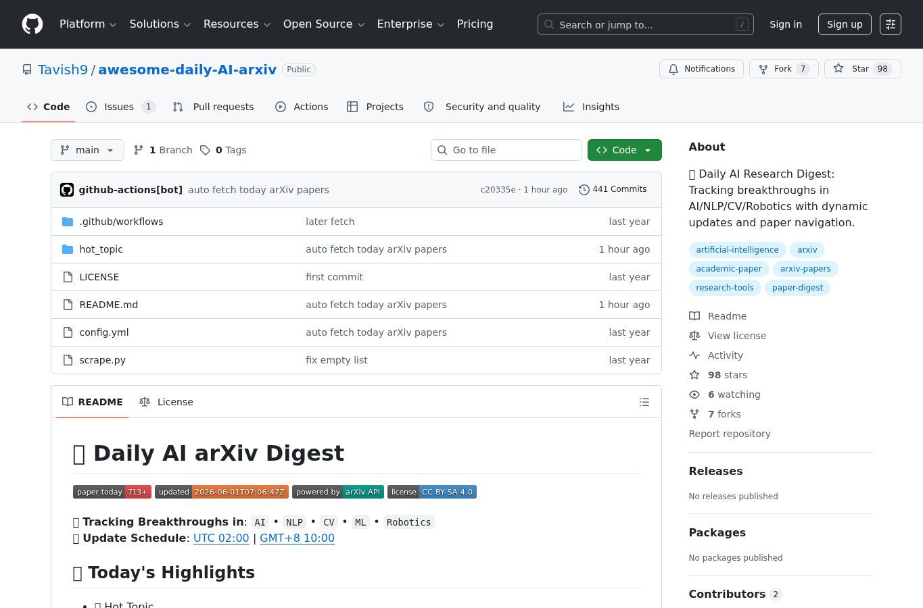The height and width of the screenshot is (608, 923).
Task: Click the repository icon beside Tavish9
Action: pos(27,70)
